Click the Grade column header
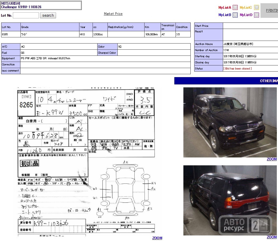 point(50,27)
